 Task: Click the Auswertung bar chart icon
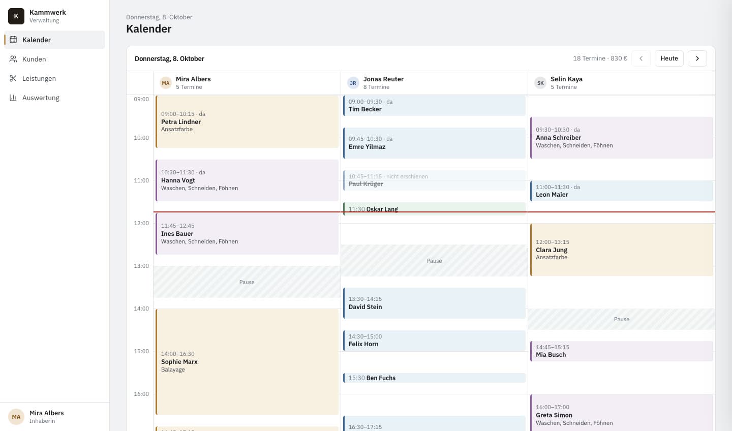[x=13, y=98]
